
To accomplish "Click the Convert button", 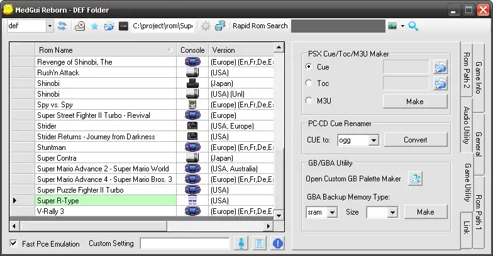I will (x=416, y=139).
